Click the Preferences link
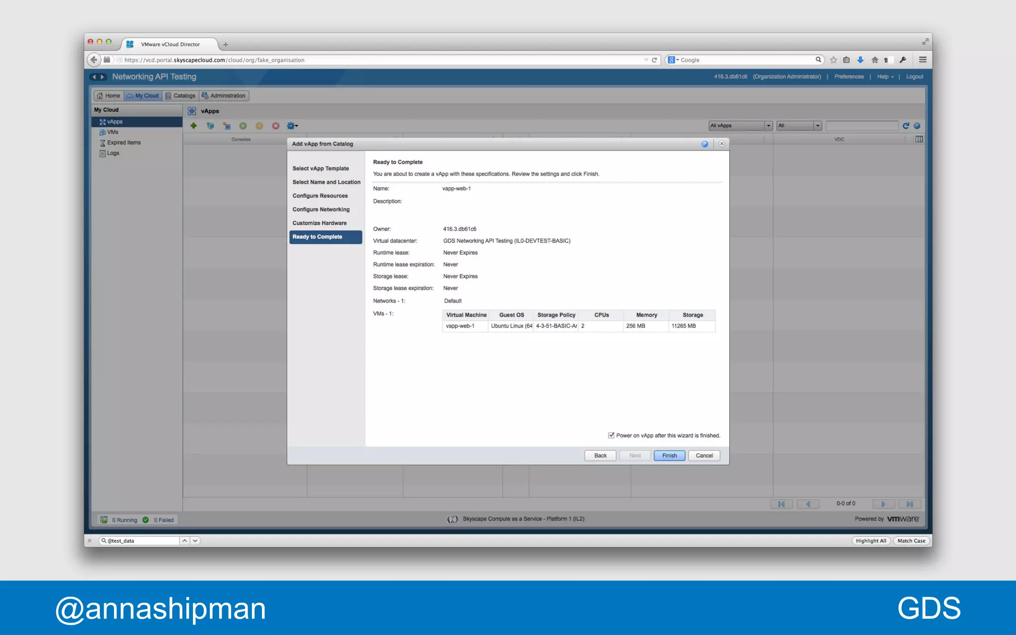Viewport: 1016px width, 635px height. [849, 77]
